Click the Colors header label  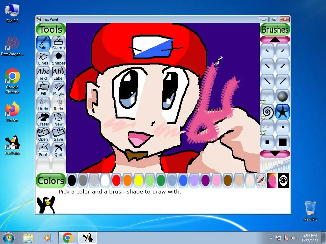coord(51,180)
